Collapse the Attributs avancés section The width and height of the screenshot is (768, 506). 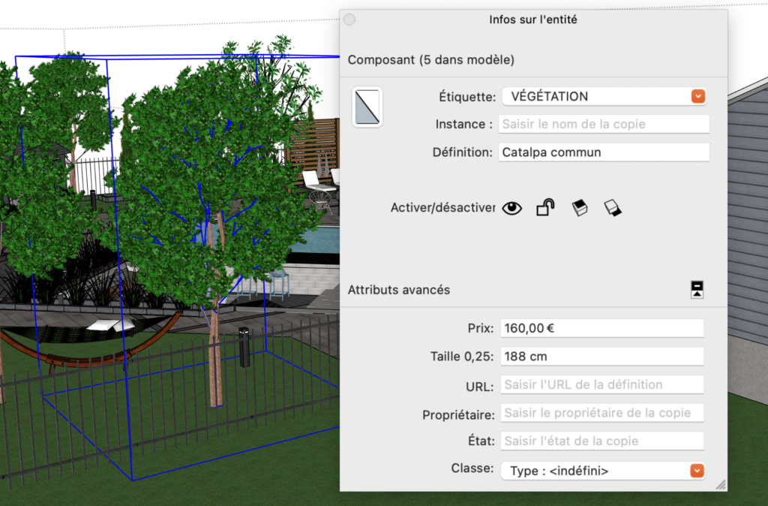point(697,289)
